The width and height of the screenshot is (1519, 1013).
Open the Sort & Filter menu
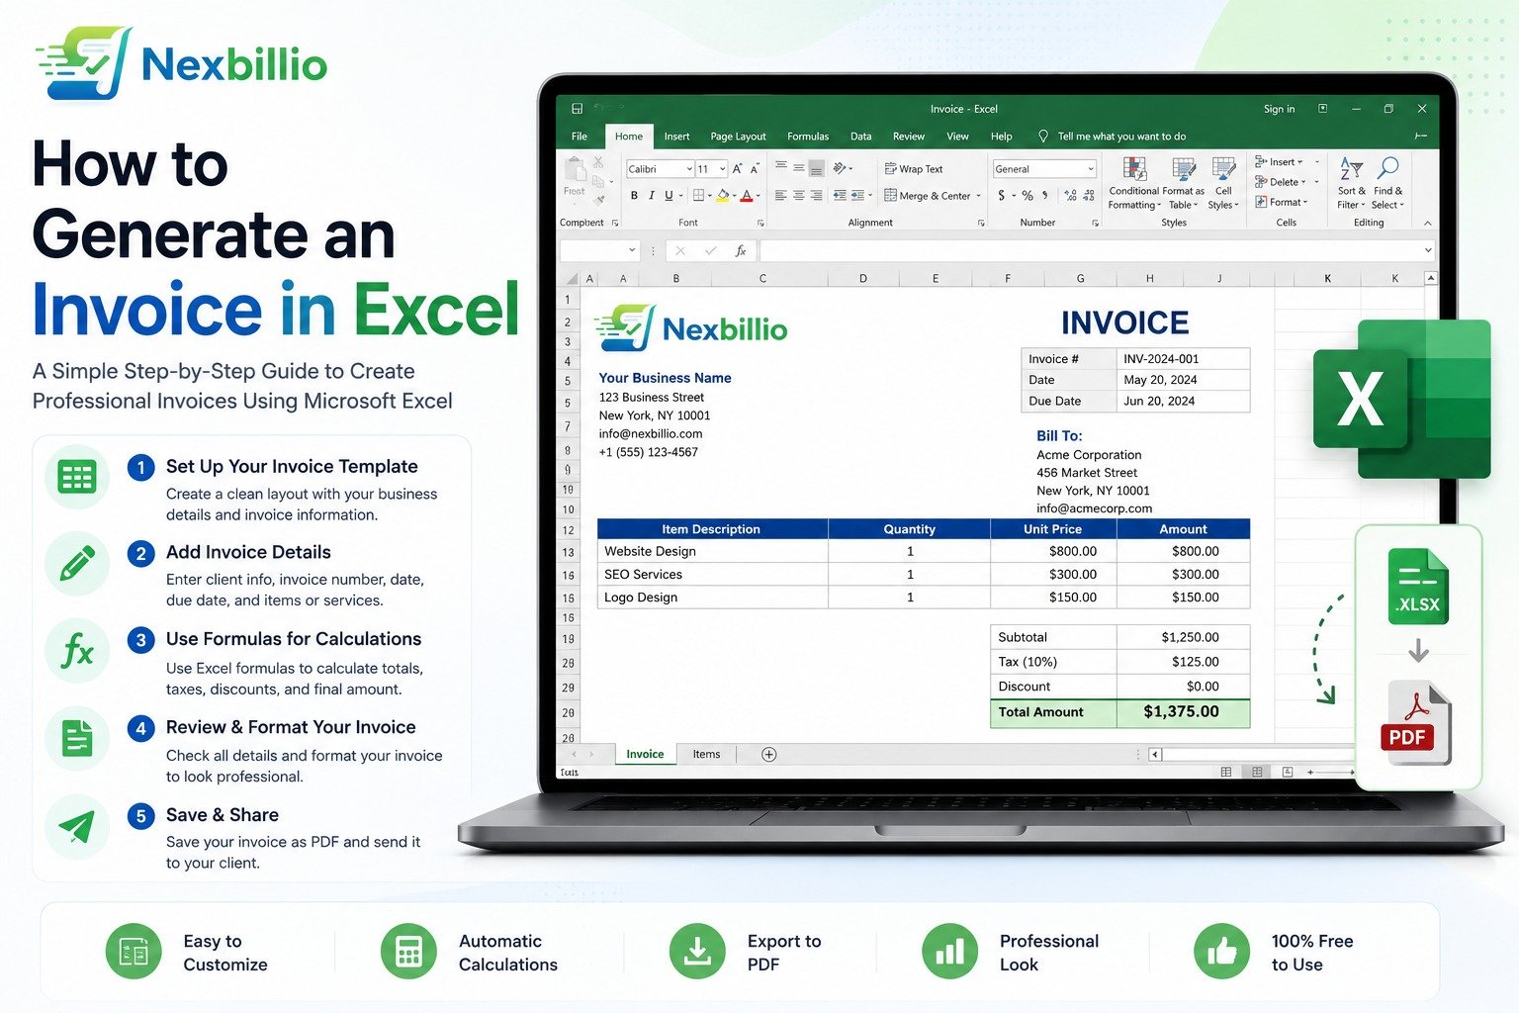(1351, 183)
